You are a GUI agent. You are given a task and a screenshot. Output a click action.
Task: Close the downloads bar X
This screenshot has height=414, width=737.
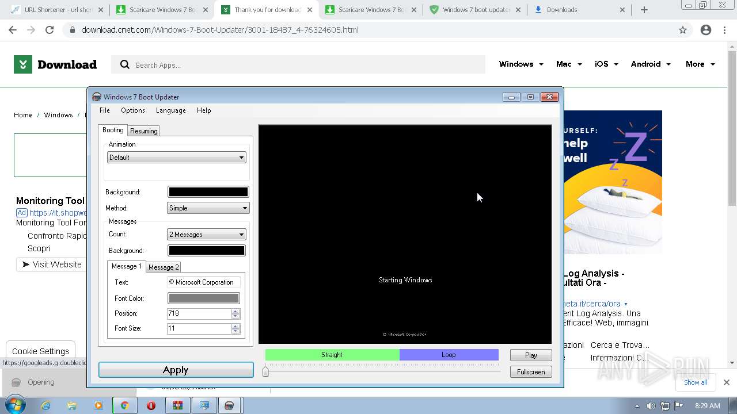point(727,382)
